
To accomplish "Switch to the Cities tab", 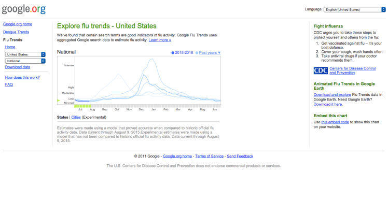I will tap(76, 117).
